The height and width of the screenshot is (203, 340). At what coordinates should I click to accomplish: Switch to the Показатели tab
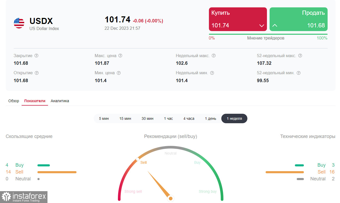click(35, 101)
